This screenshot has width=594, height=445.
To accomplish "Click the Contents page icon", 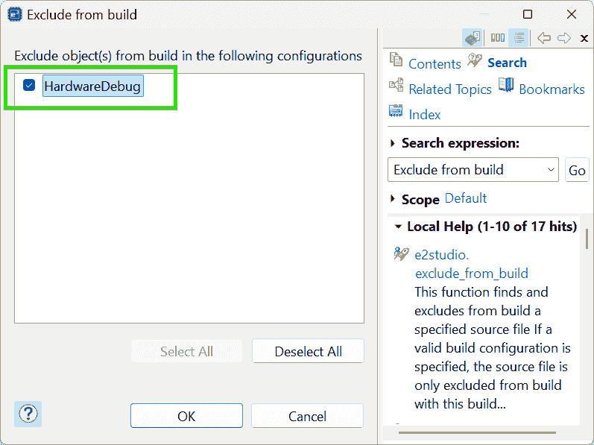I will click(396, 62).
